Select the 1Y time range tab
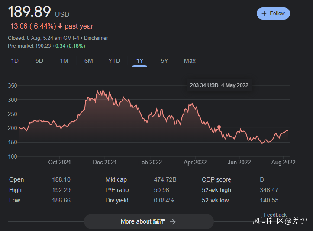 click(140, 61)
